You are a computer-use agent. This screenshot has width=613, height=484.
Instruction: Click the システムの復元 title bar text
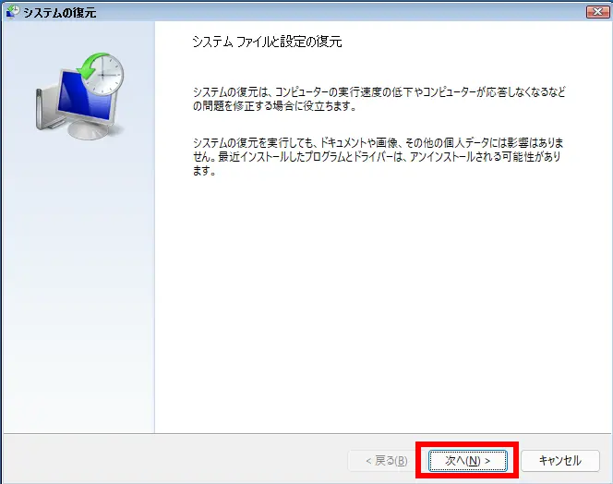point(59,13)
